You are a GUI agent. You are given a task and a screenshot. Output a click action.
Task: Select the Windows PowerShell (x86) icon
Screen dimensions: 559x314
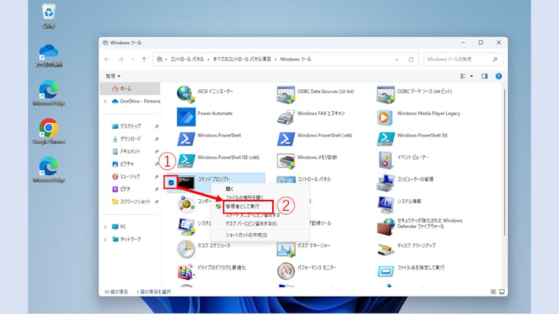tap(285, 139)
